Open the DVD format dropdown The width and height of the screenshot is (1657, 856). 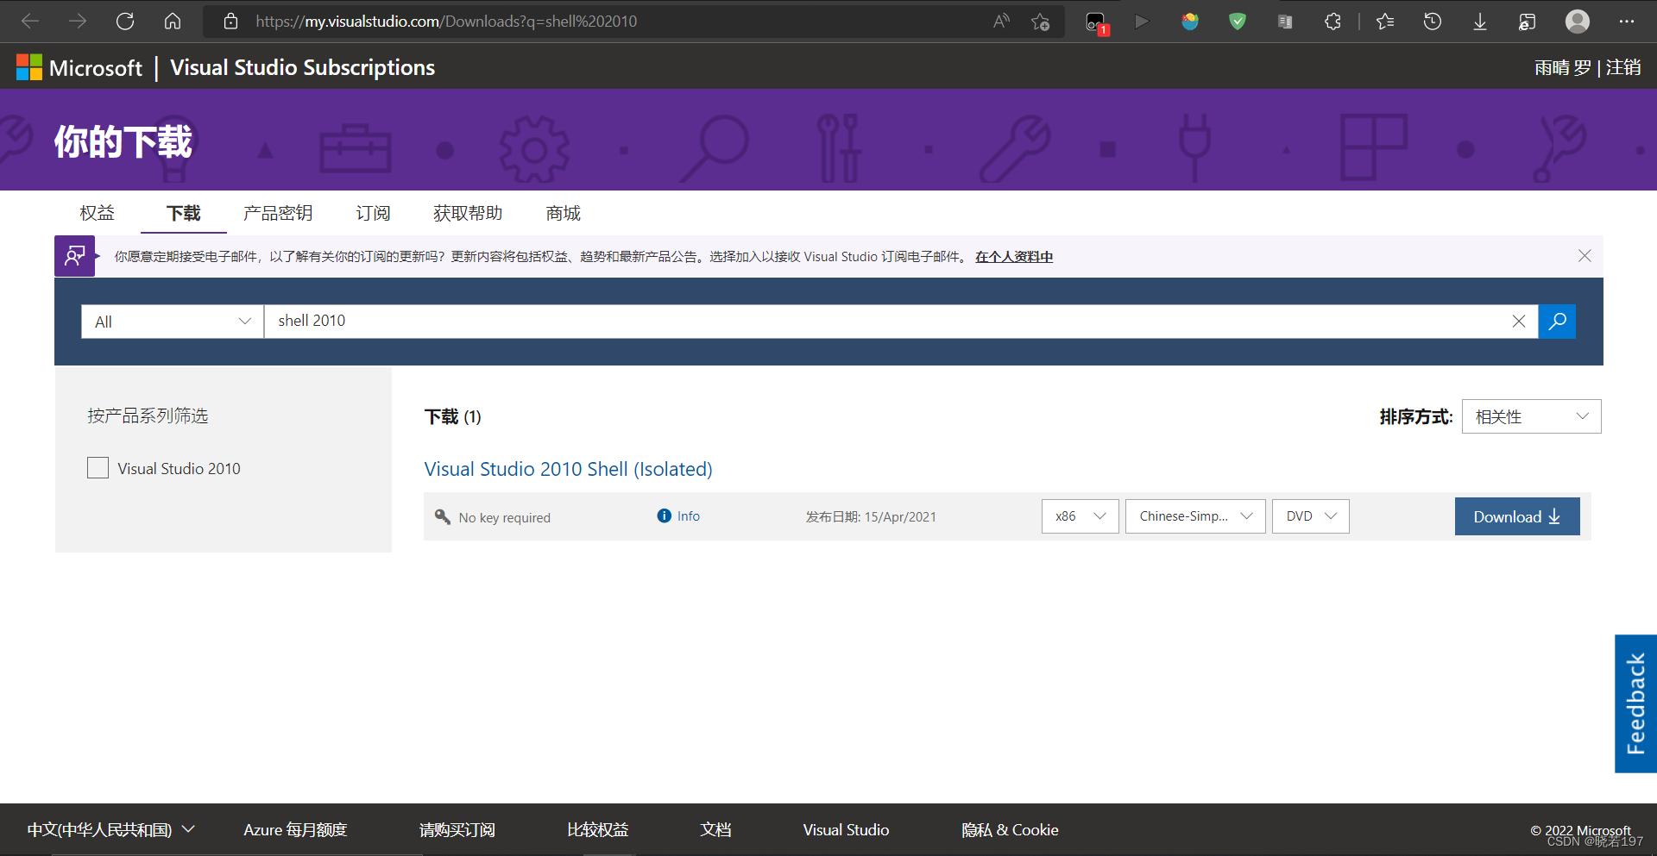click(1310, 515)
